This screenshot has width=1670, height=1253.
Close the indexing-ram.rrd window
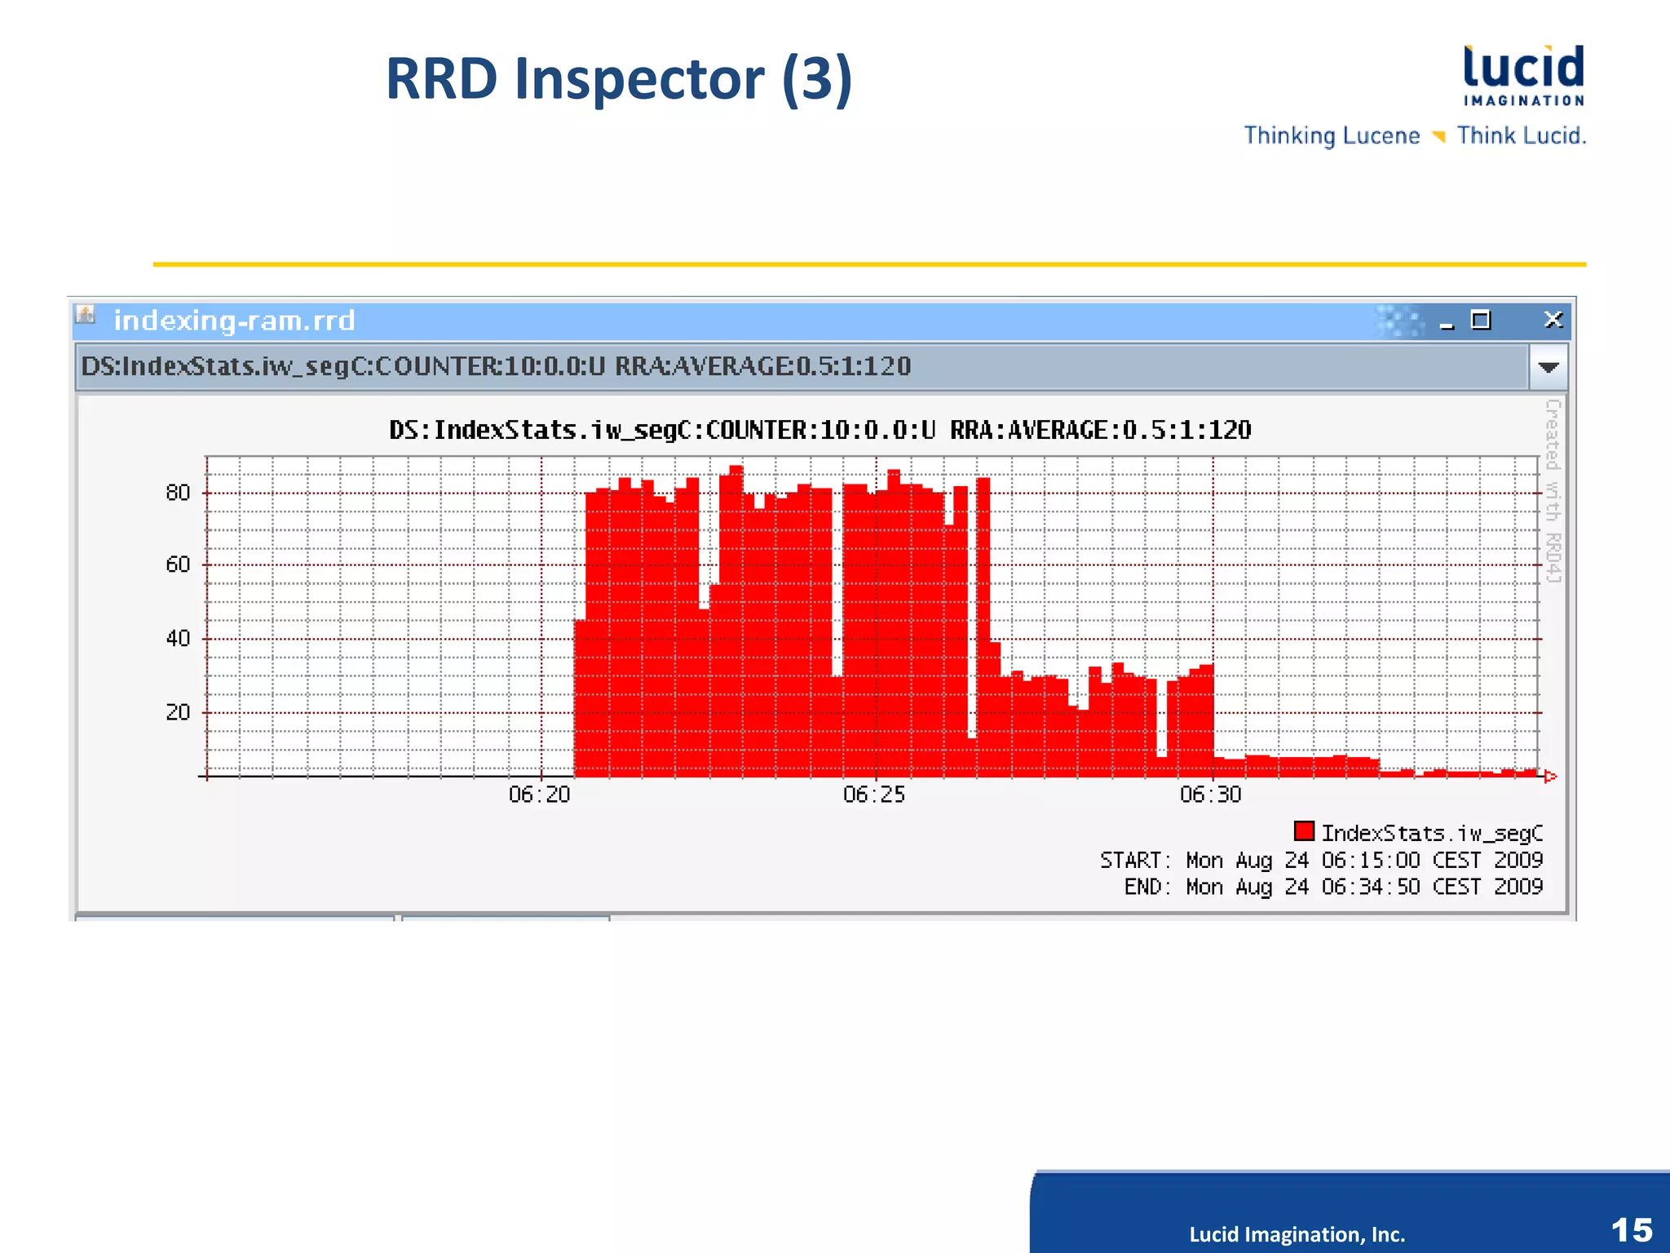coord(1553,319)
